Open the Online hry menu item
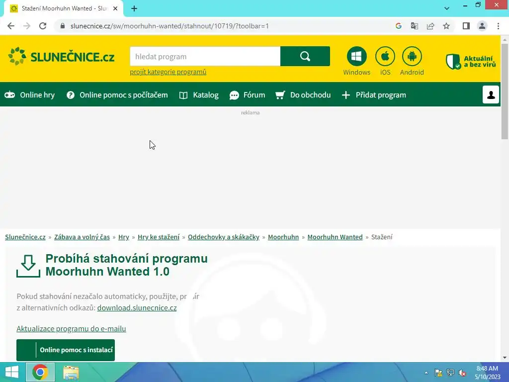The image size is (509, 382). [x=29, y=95]
